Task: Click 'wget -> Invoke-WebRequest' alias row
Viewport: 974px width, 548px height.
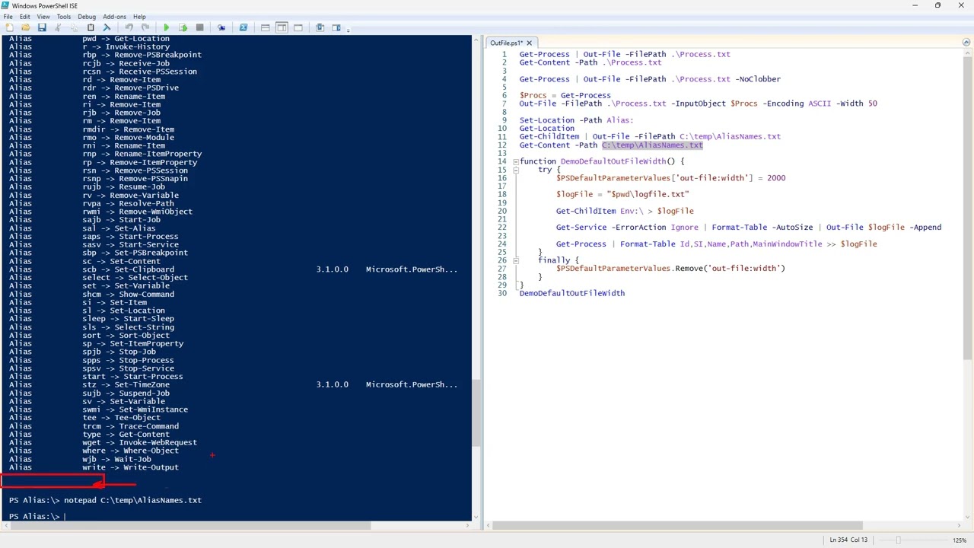Action: pyautogui.click(x=140, y=443)
